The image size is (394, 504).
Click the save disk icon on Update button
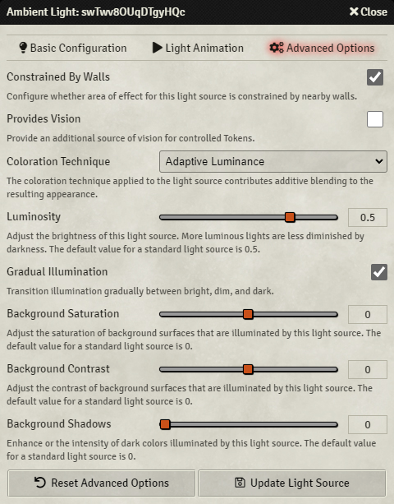tap(240, 483)
